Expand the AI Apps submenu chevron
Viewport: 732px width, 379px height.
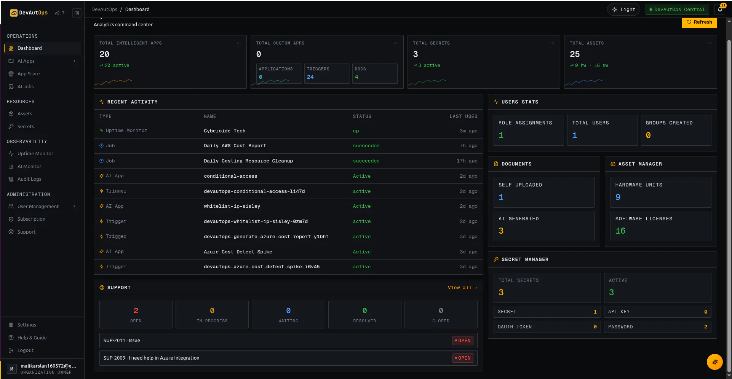[x=74, y=61]
